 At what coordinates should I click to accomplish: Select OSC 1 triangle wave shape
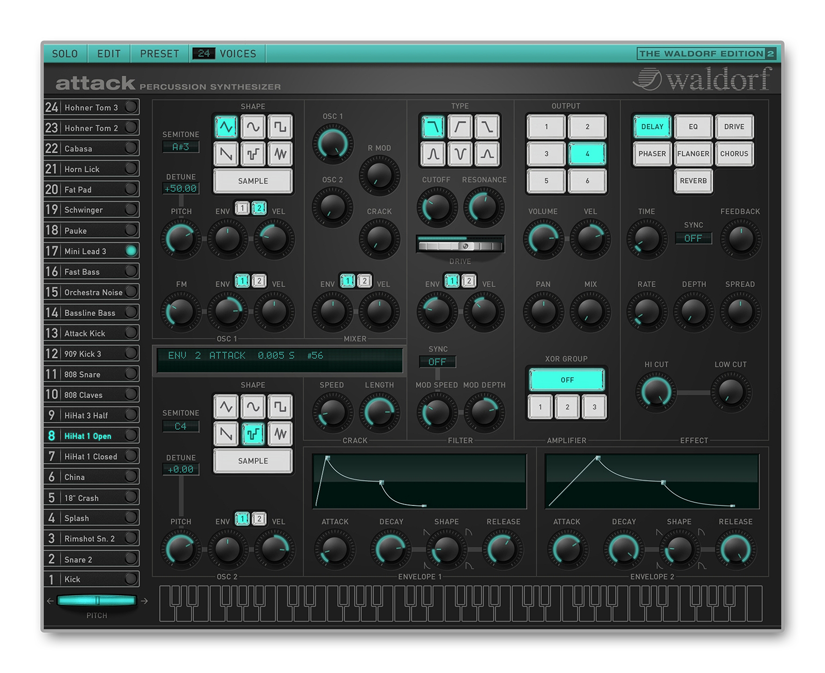click(226, 127)
